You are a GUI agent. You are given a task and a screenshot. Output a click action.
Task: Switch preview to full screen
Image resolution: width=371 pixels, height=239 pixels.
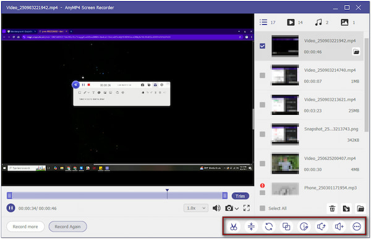(247, 208)
